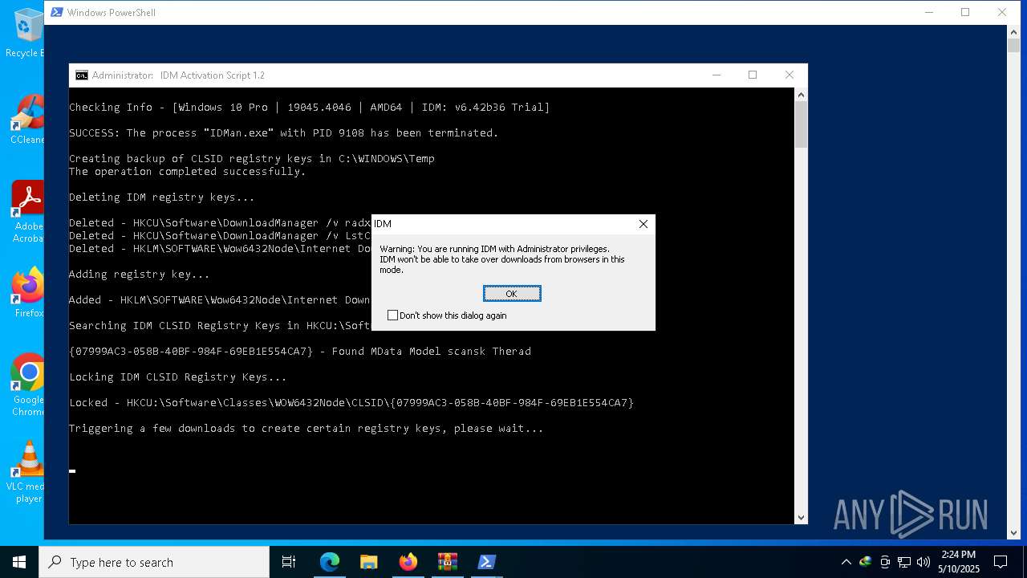Click the PowerShell scrollbar up arrow
Viewport: 1027px width, 578px height.
[1013, 31]
